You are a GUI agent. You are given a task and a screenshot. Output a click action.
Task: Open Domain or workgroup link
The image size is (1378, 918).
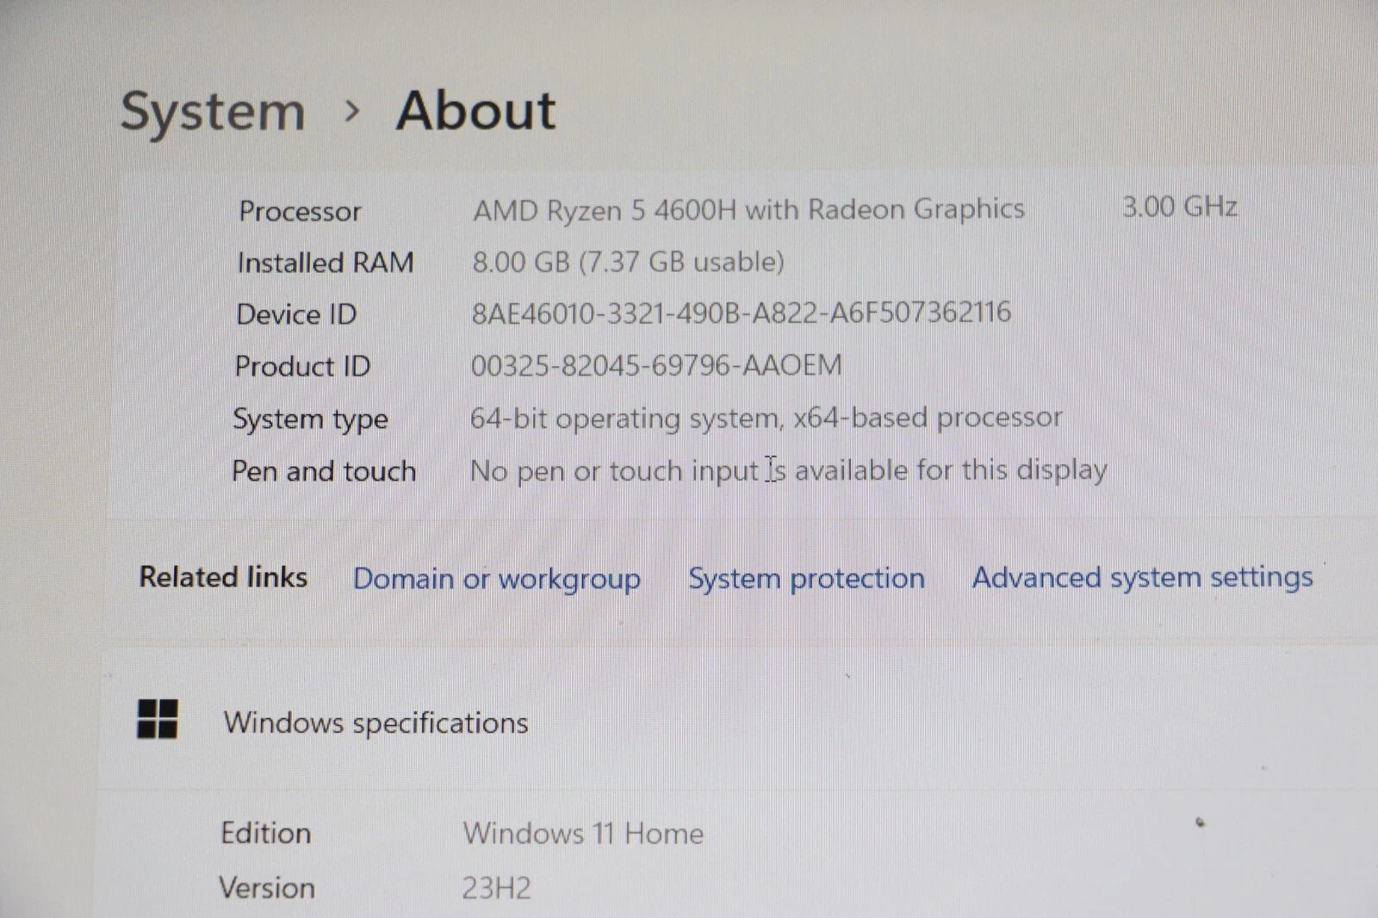point(496,579)
